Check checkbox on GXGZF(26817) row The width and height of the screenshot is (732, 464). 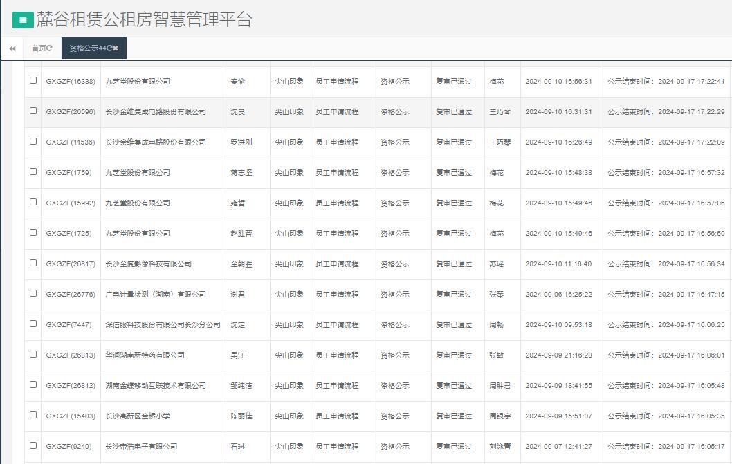33,263
